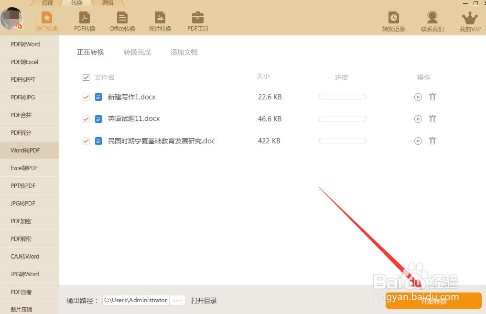This screenshot has width=486, height=314.
Task: Open the 添加文档 tab
Action: click(x=184, y=52)
